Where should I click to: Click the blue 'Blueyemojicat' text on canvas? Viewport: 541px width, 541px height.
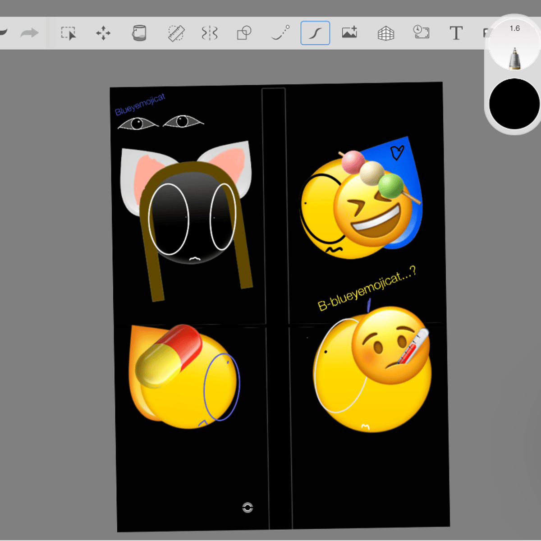click(x=140, y=104)
